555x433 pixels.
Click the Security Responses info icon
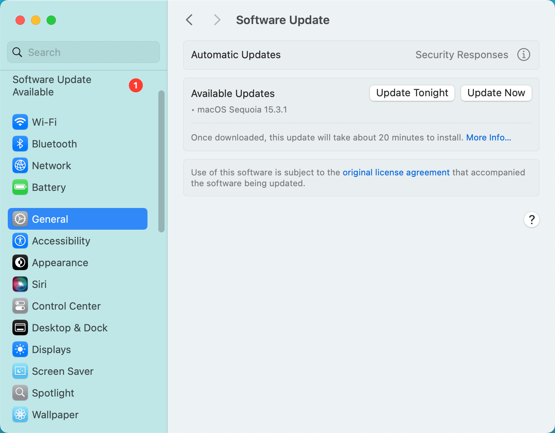pos(524,55)
